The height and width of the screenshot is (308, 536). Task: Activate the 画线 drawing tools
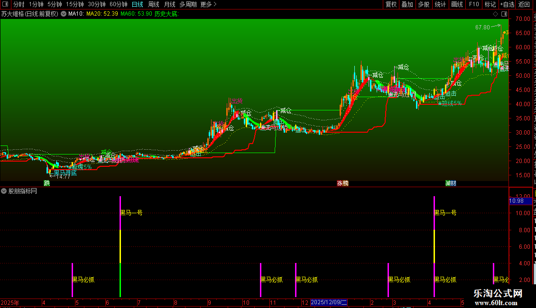click(x=457, y=4)
